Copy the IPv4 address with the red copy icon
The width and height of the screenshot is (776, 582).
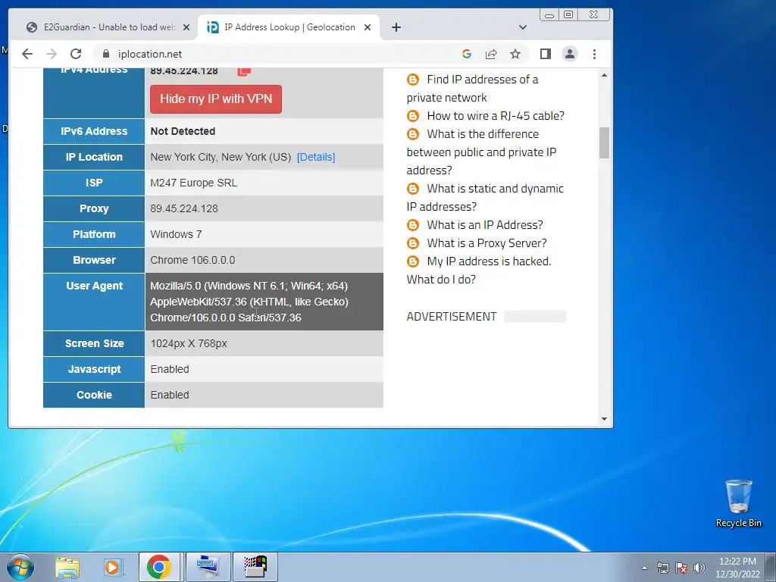(x=243, y=71)
